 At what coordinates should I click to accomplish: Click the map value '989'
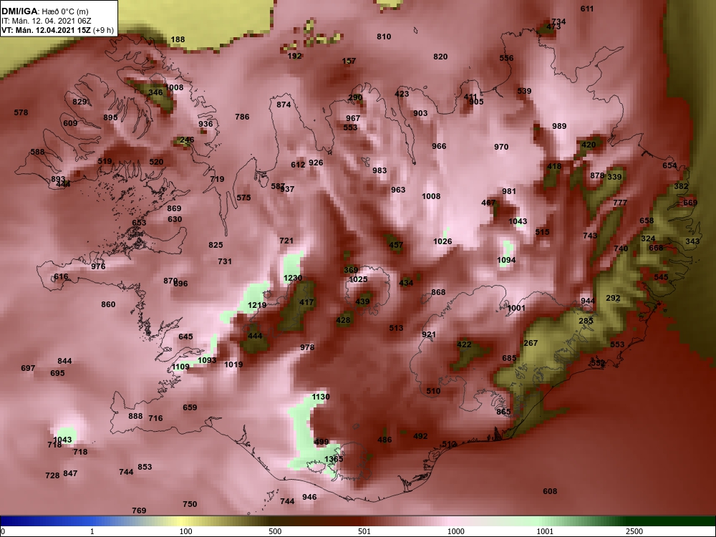[559, 127]
